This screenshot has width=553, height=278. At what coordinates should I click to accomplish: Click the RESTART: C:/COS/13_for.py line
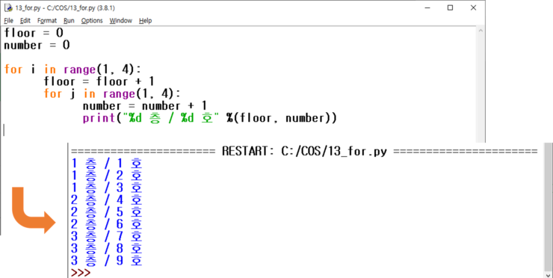pos(304,152)
